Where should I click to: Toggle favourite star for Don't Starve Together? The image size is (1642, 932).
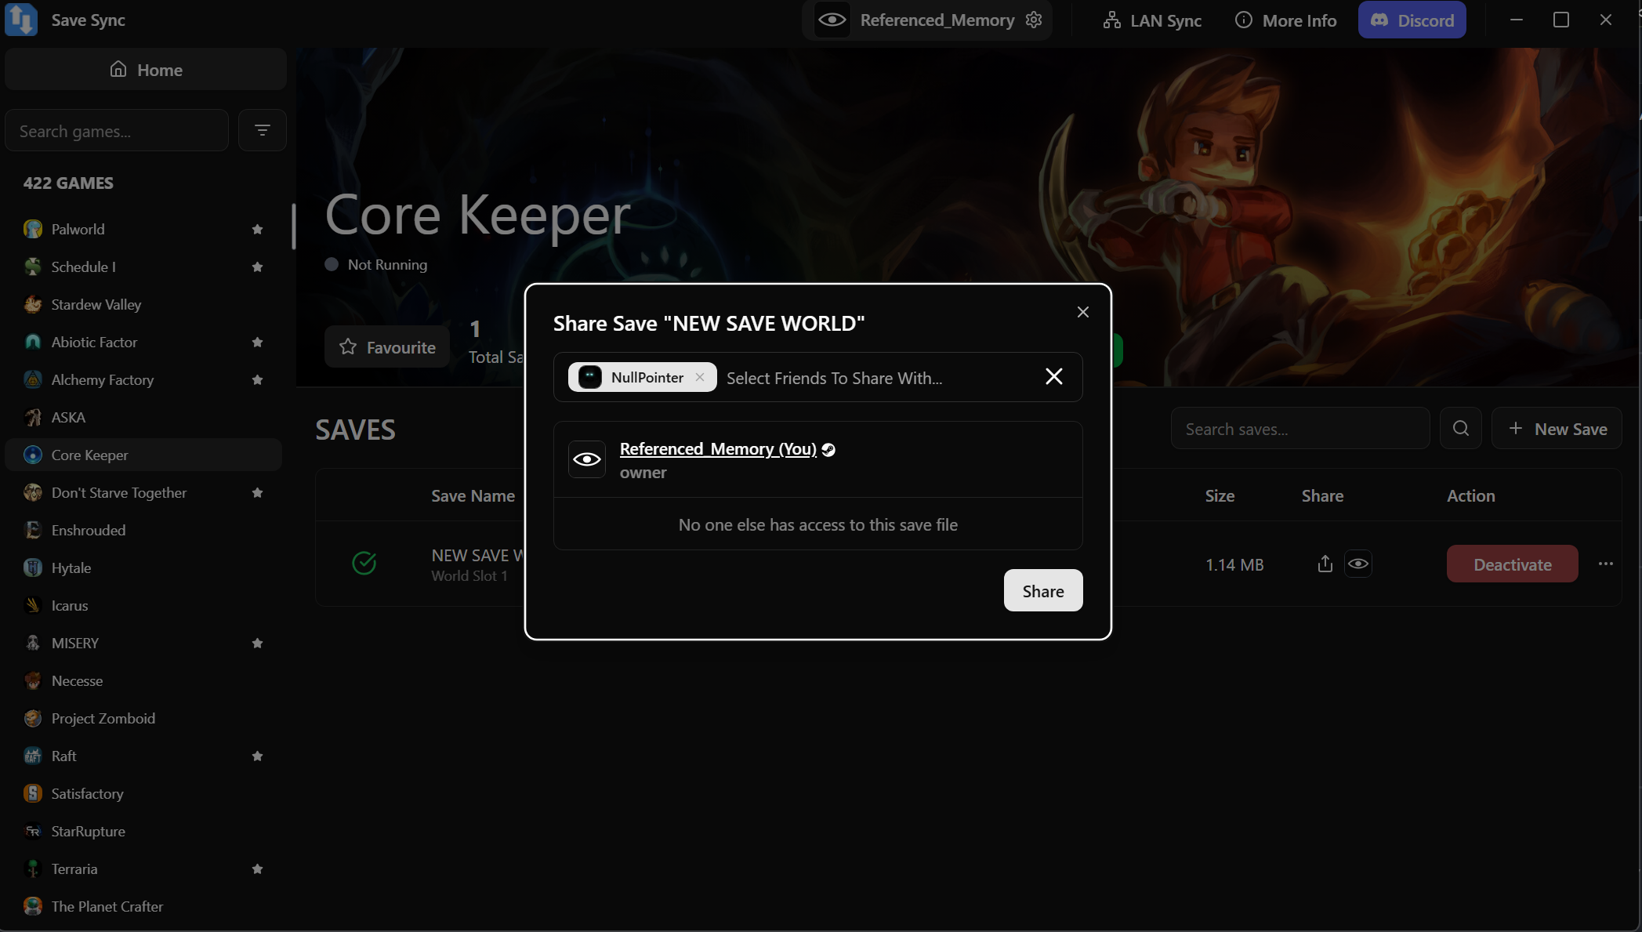[x=257, y=492]
